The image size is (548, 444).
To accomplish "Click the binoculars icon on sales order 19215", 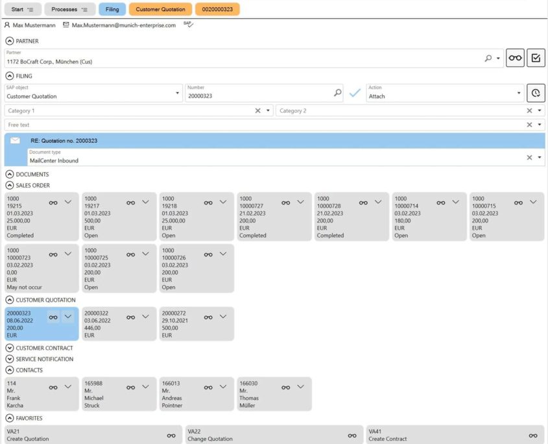I will 52,202.
